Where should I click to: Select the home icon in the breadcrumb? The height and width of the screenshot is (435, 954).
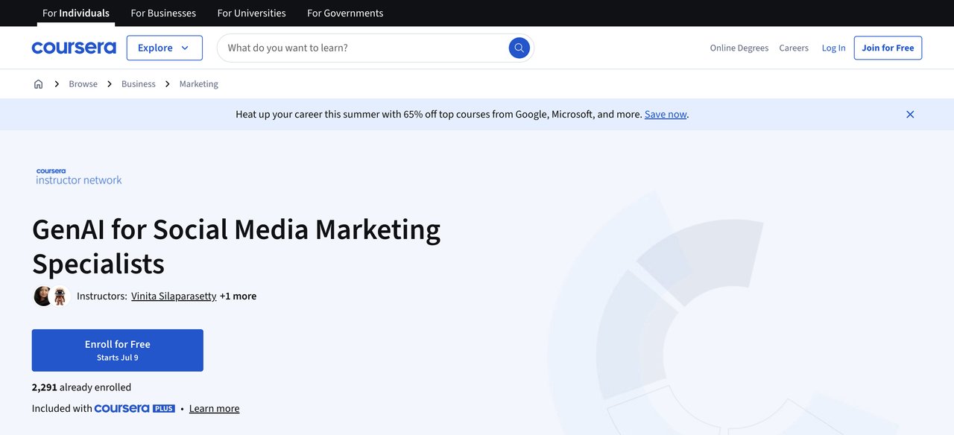pos(38,83)
